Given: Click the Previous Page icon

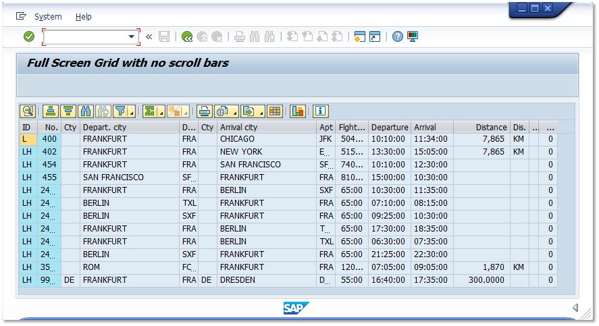Looking at the screenshot, I should (x=307, y=36).
